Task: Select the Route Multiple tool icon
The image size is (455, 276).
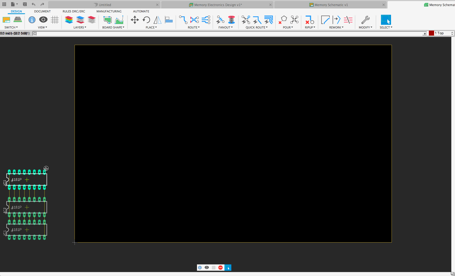Action: (x=206, y=20)
